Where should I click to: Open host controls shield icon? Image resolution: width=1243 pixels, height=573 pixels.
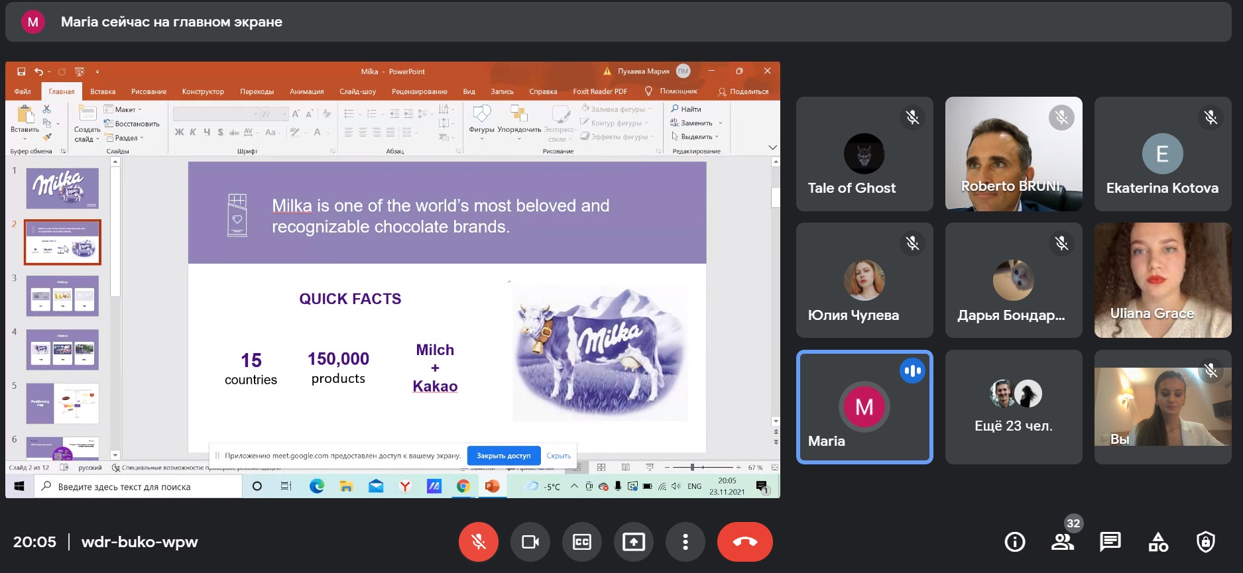[1206, 542]
